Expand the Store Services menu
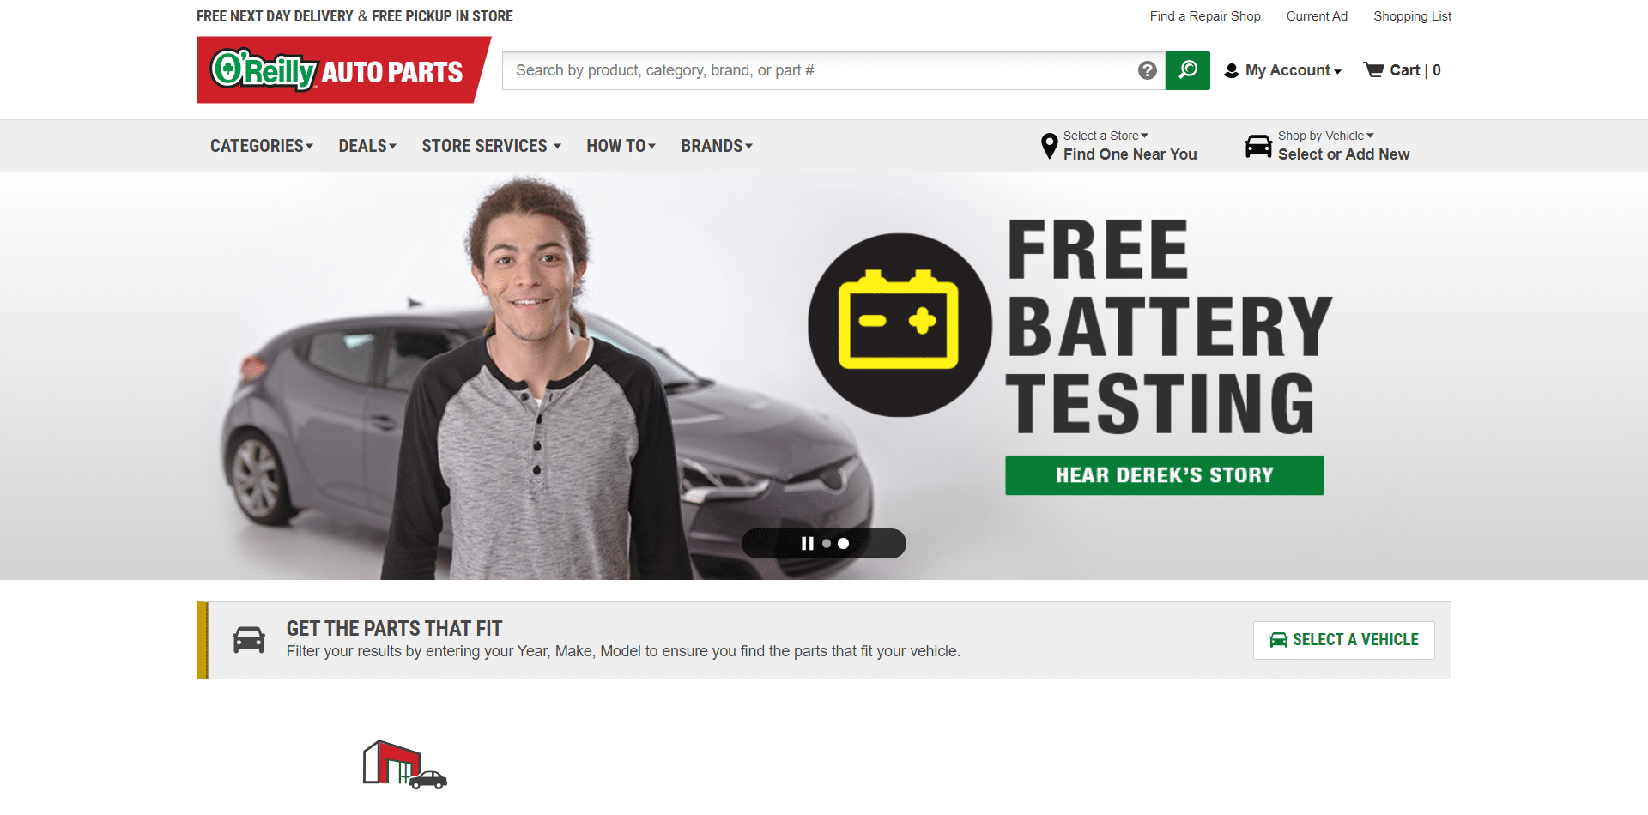 pyautogui.click(x=491, y=146)
